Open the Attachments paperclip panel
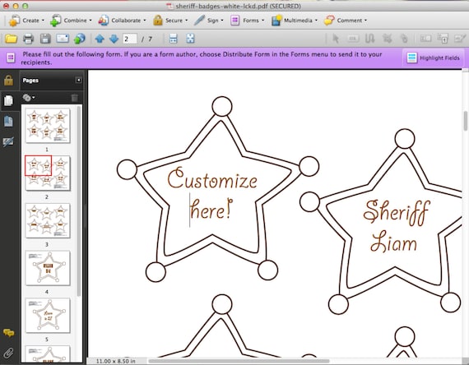The width and height of the screenshot is (469, 365). coord(9,353)
